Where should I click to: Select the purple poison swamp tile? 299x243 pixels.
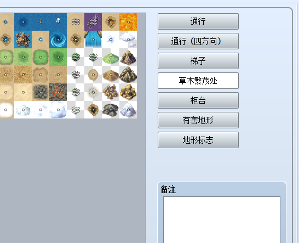click(93, 22)
